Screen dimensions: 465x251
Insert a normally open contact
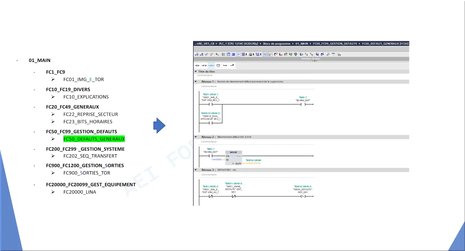pyautogui.click(x=197, y=66)
